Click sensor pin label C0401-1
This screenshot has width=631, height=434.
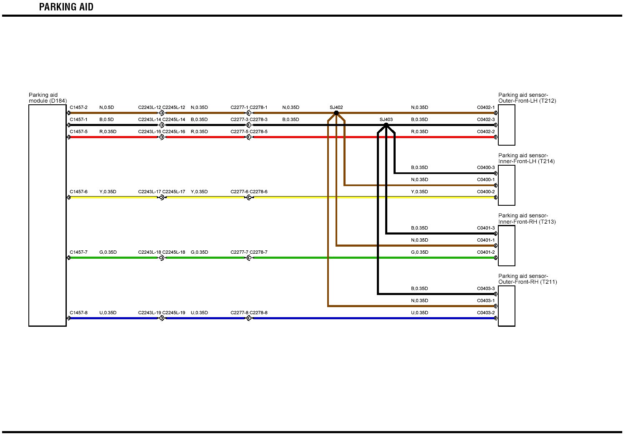[486, 240]
